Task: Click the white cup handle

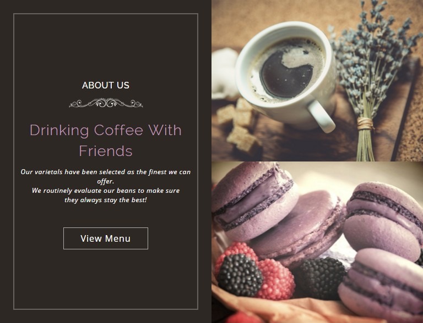Action: tap(322, 116)
